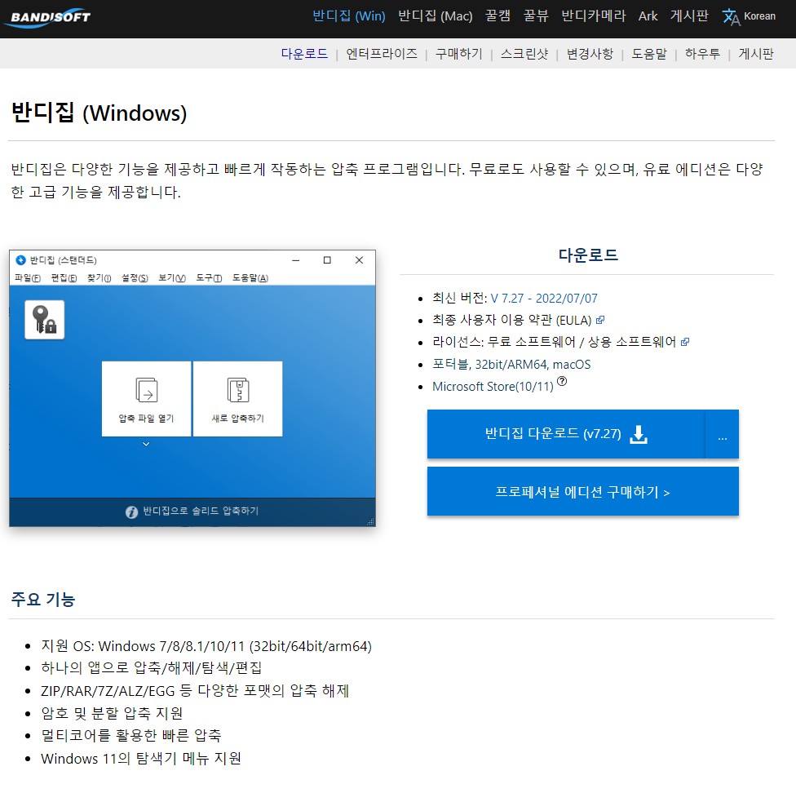Go to 꿀뷰 in the top navigation
Image resolution: width=796 pixels, height=793 pixels.
coord(536,16)
